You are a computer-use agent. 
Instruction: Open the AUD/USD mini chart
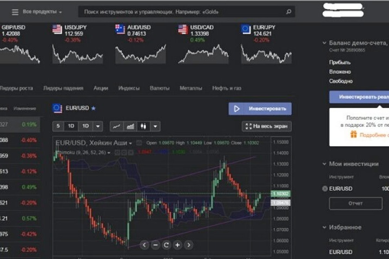click(141, 54)
